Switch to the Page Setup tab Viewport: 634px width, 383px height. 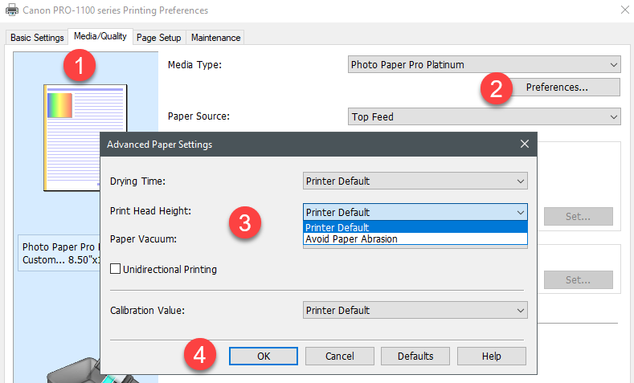158,38
